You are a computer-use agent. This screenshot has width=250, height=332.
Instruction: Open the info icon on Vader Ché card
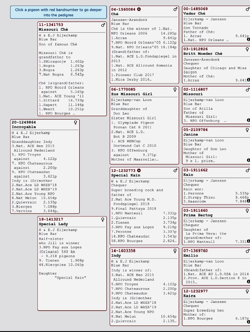[248, 39]
